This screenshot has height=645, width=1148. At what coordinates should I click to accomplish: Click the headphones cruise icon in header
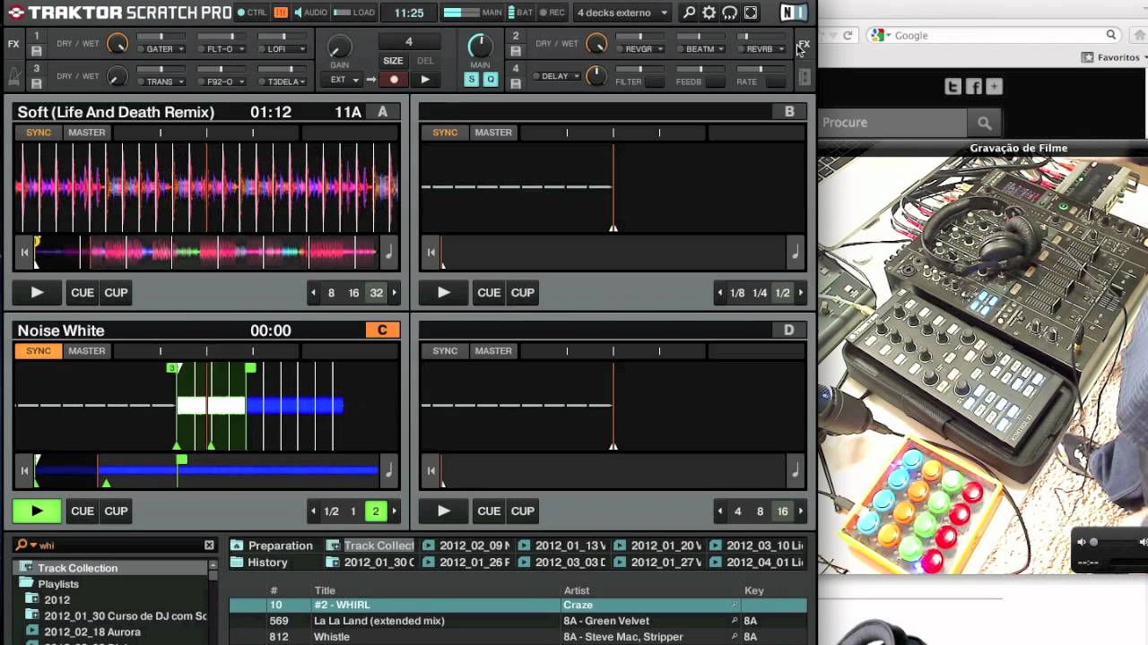(x=730, y=13)
